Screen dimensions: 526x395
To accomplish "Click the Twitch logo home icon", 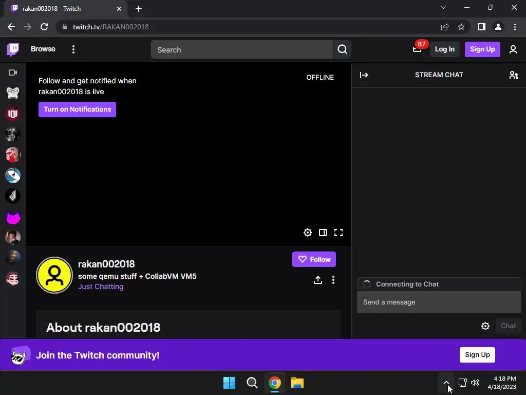I will [13, 50].
